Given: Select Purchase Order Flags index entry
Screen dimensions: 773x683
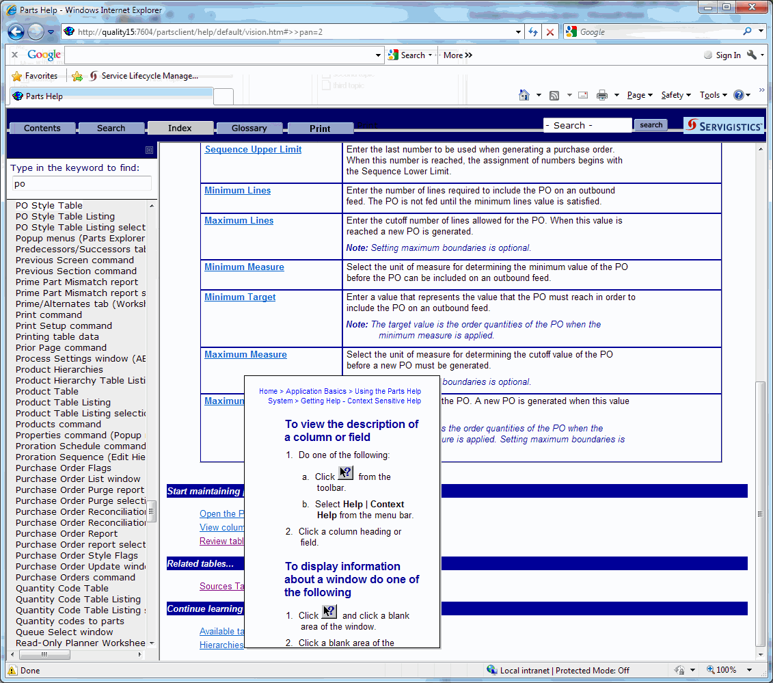Looking at the screenshot, I should pos(63,468).
